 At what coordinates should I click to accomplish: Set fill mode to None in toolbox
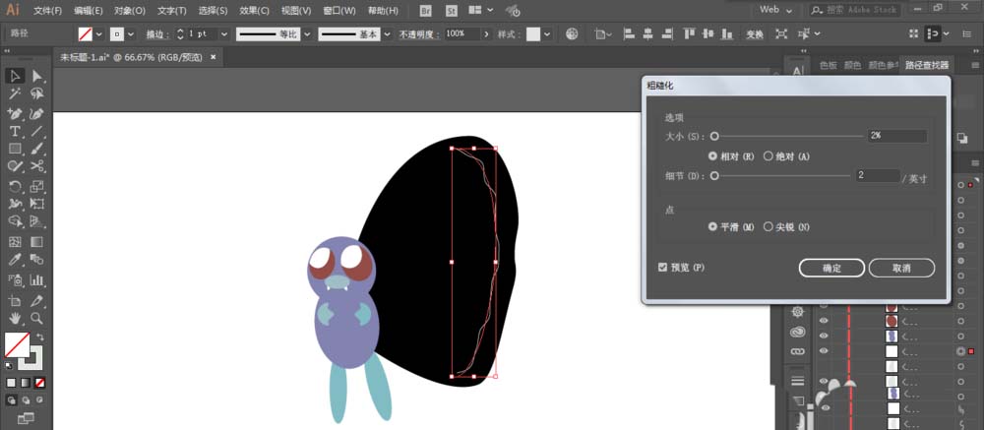[39, 383]
